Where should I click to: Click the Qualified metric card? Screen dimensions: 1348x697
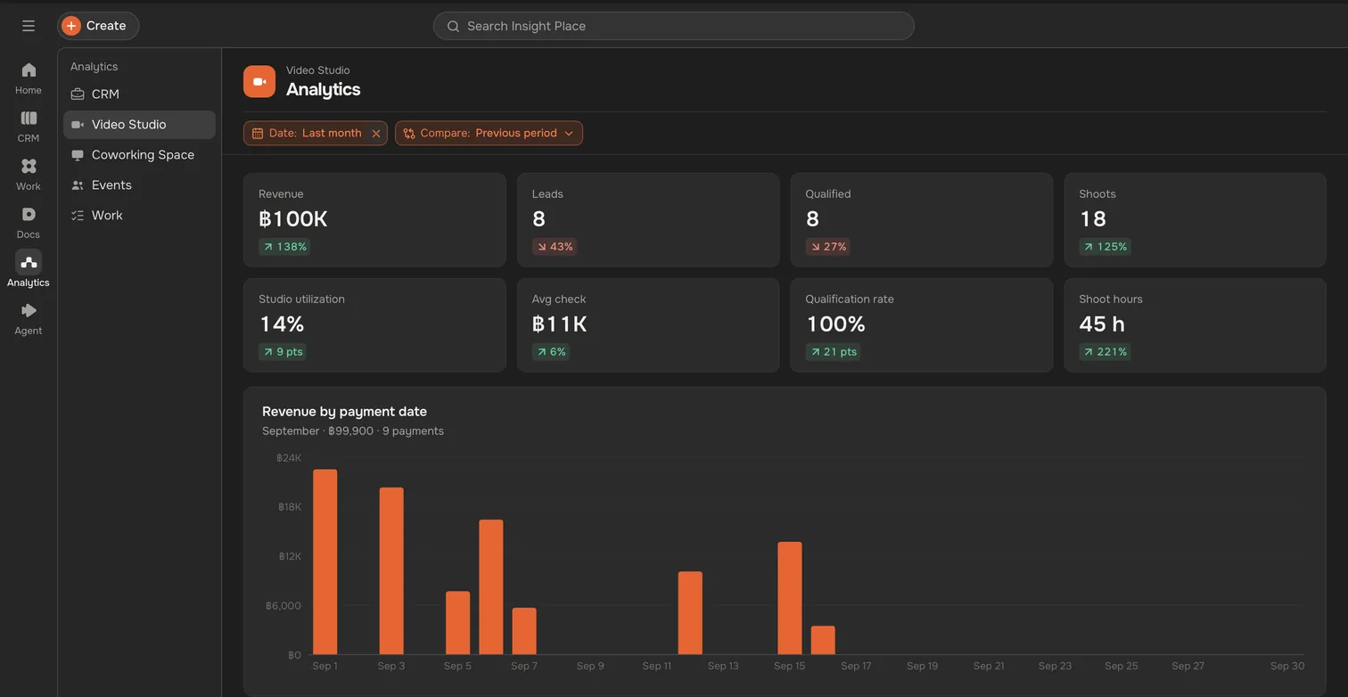tap(922, 220)
